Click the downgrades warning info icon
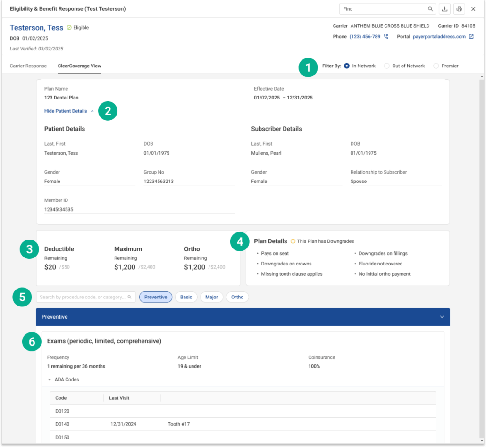This screenshot has width=486, height=447. tap(293, 241)
